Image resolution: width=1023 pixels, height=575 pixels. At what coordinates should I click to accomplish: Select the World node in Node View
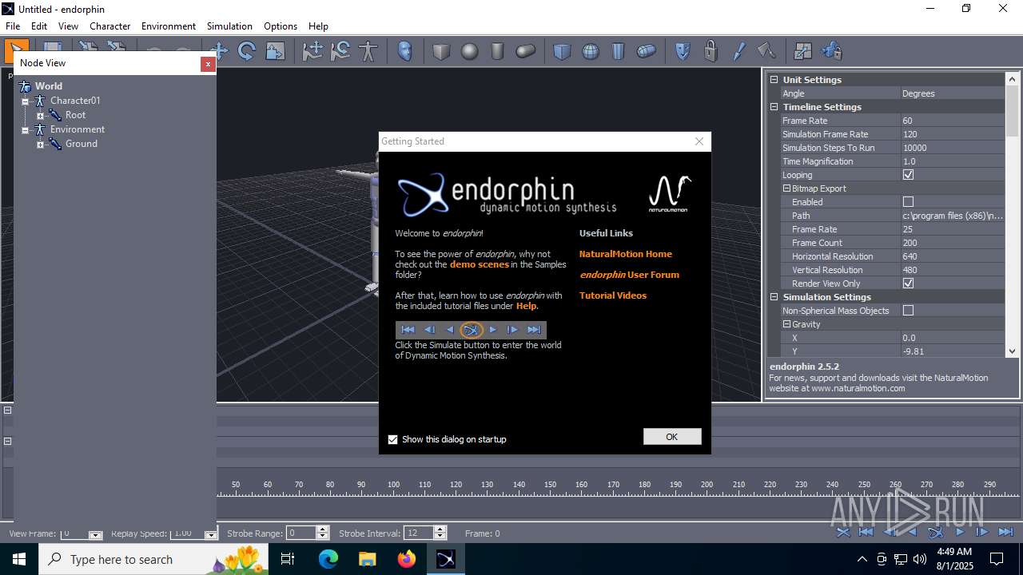pyautogui.click(x=49, y=86)
